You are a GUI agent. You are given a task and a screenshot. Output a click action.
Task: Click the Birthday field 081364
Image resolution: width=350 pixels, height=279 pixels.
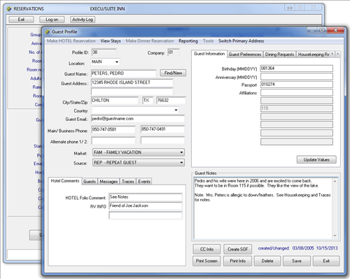[x=297, y=69]
